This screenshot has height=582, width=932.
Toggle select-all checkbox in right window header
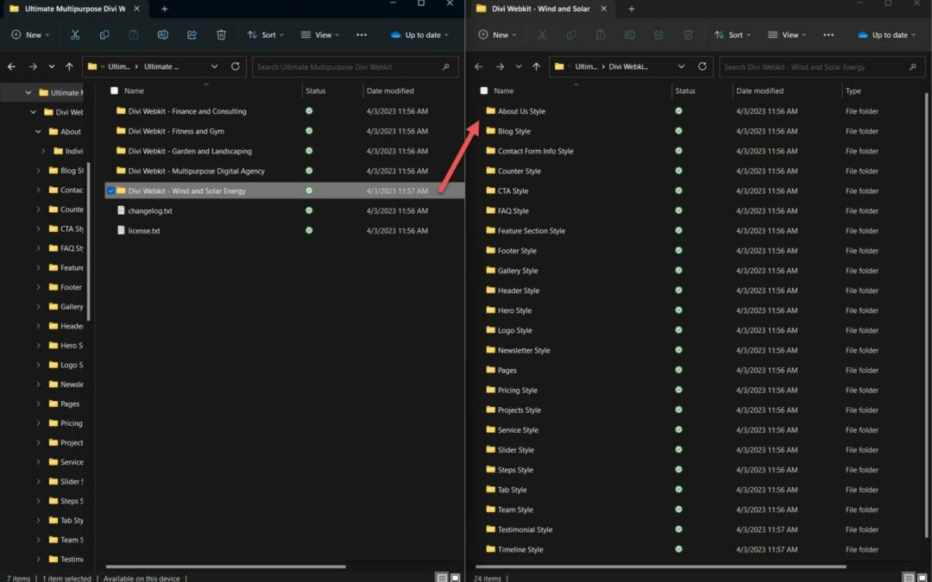[484, 91]
